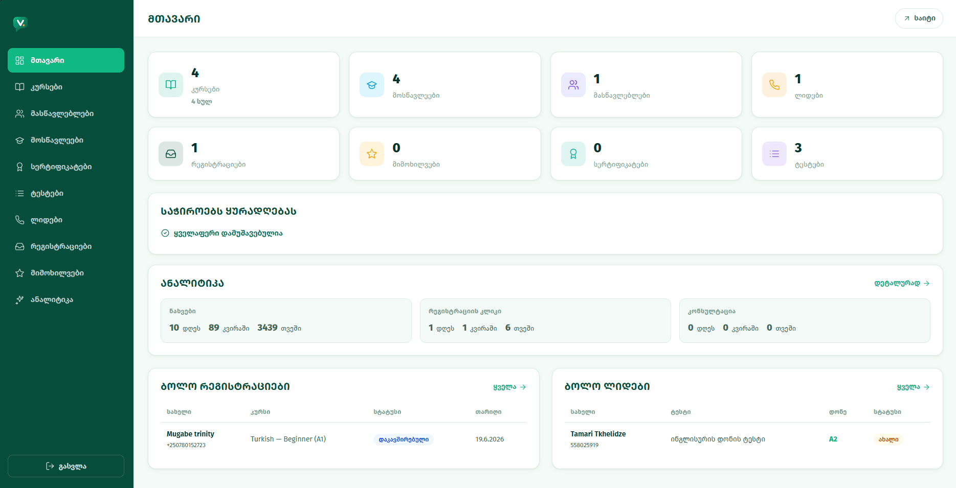956x488 pixels.
Task: Click the დეტალურად link in analytics section
Action: tap(902, 283)
